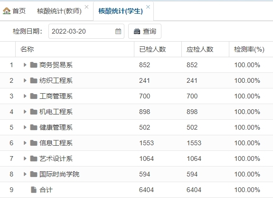The width and height of the screenshot is (273, 202).
Task: Click folder icon of 商务贸易系
Action: (34, 65)
